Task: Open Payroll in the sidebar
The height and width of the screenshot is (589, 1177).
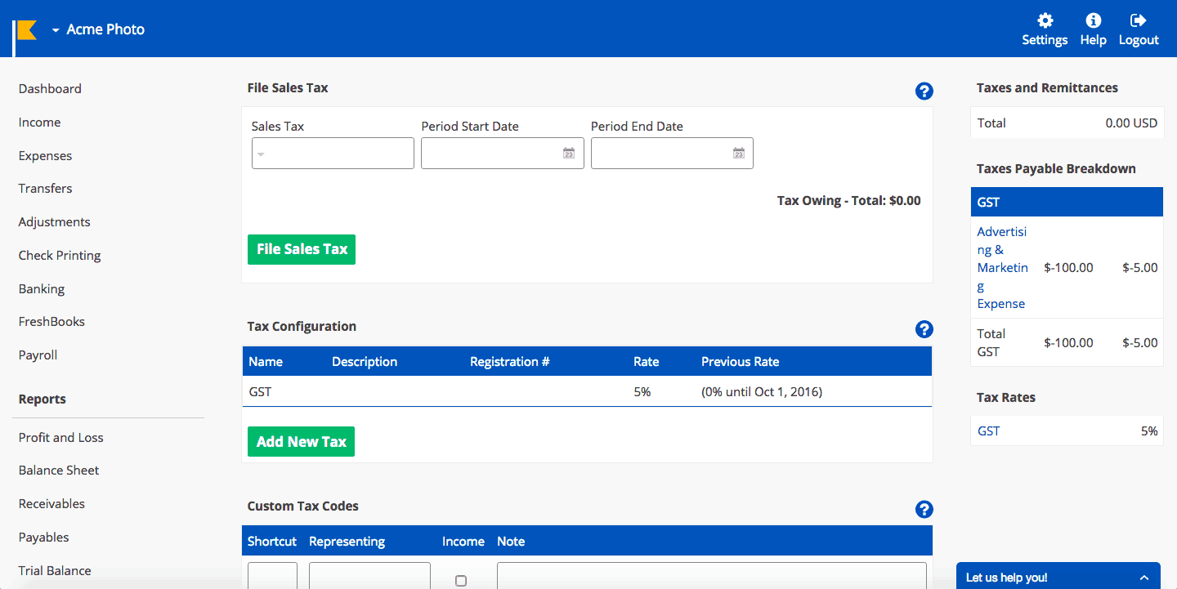Action: pyautogui.click(x=38, y=355)
